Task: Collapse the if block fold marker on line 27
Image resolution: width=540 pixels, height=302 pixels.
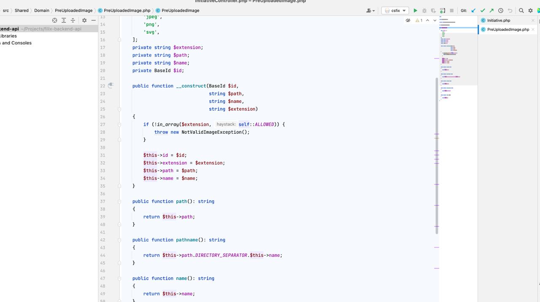Action: 119,124
